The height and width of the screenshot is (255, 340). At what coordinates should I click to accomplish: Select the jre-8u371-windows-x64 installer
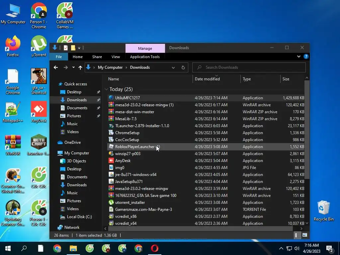click(x=206, y=175)
